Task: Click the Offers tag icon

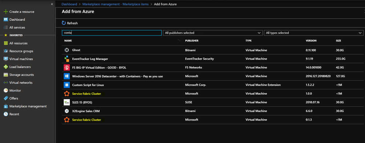Action: pyautogui.click(x=6, y=98)
